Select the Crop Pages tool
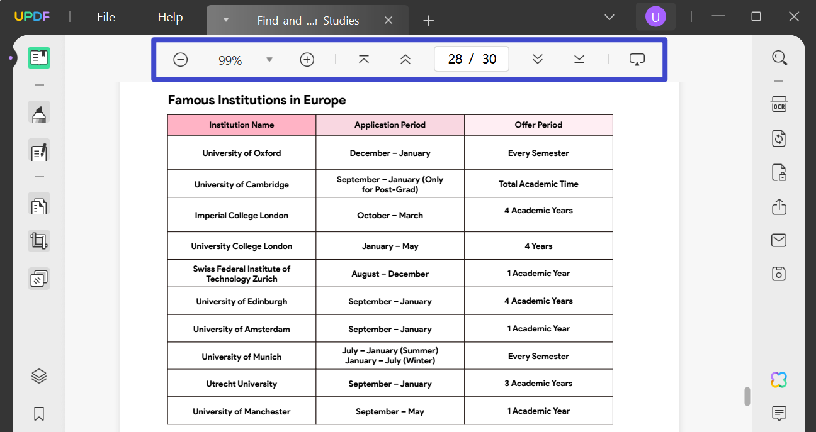This screenshot has width=816, height=432. 39,241
